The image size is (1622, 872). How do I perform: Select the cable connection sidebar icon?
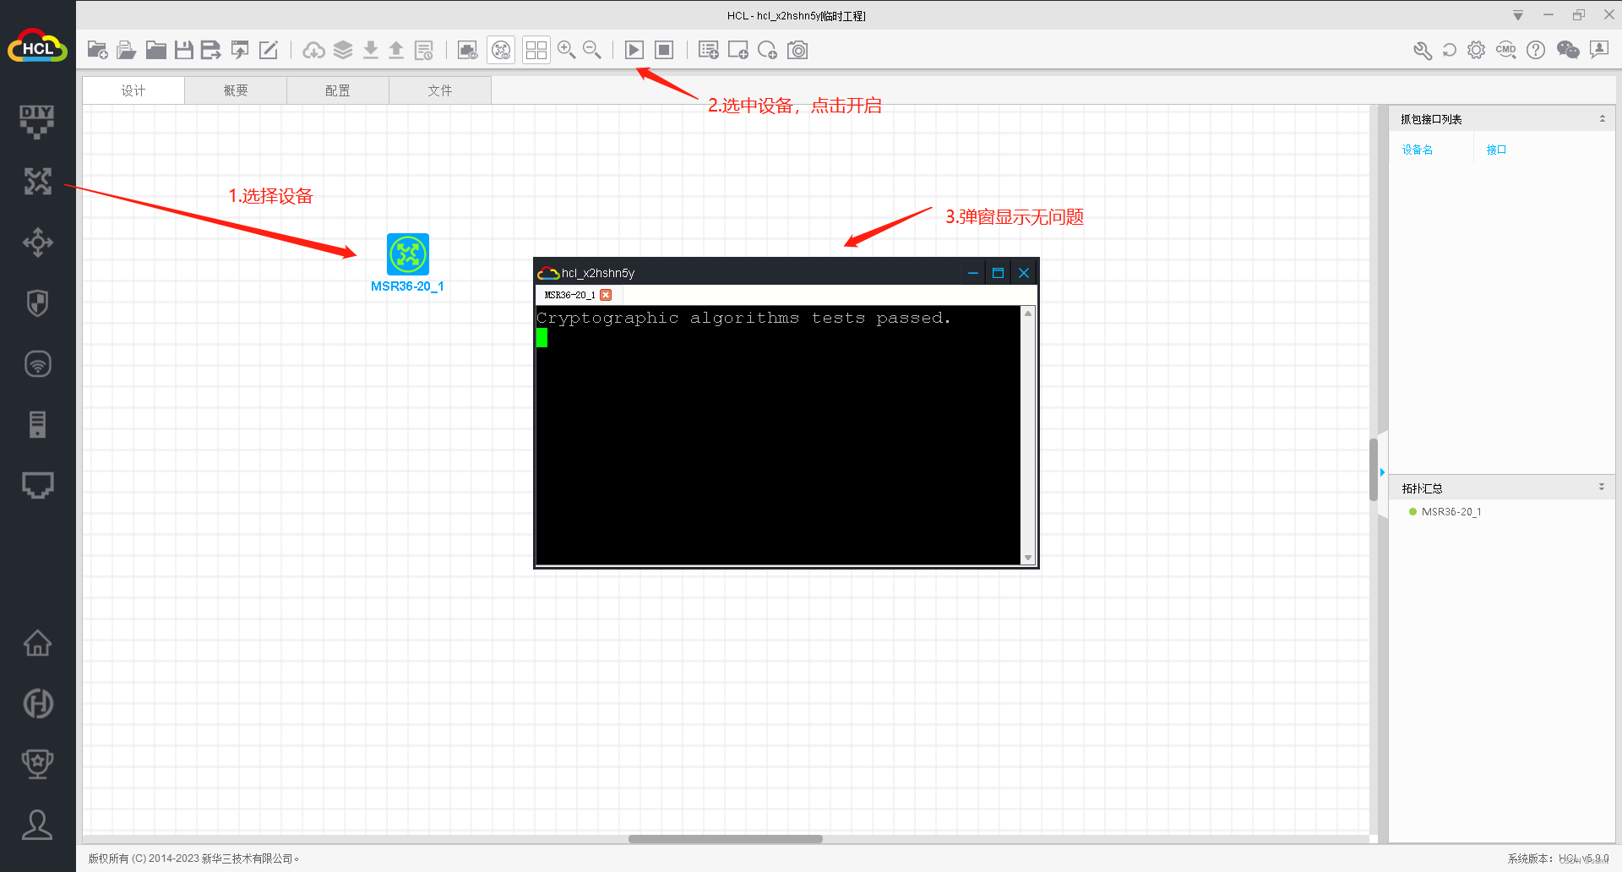pos(37,485)
